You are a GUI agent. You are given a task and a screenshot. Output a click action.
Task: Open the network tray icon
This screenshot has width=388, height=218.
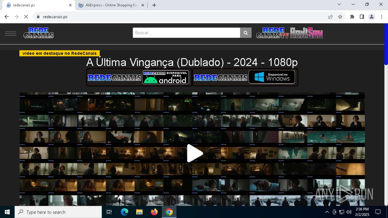pos(342,212)
